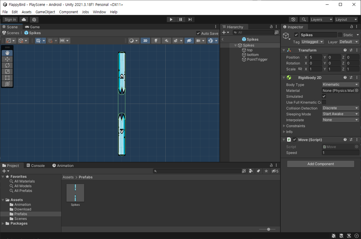Open the GameObject menu
Image resolution: width=361 pixels, height=239 pixels.
click(45, 12)
